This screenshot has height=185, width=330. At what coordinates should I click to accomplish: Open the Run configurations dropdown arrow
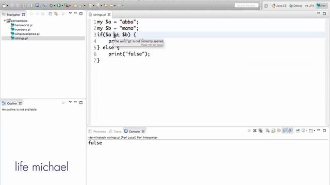click(62, 6)
